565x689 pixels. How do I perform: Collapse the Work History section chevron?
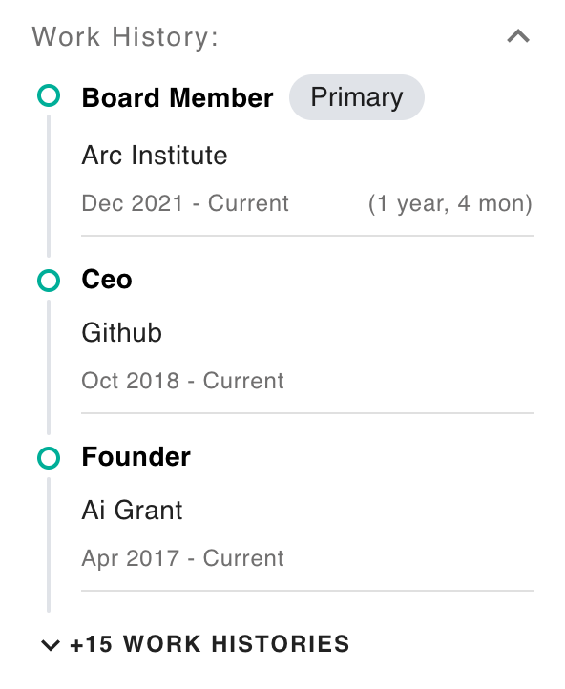pos(518,36)
